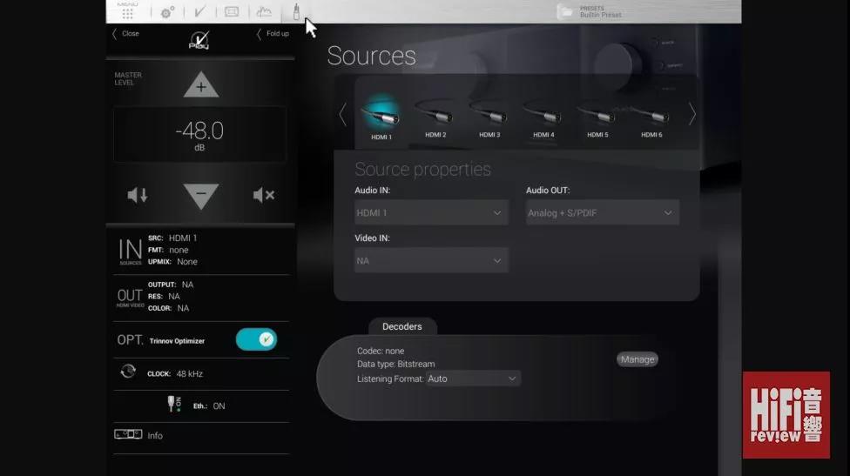Open the Menu grid icon
This screenshot has height=476, width=850.
click(127, 11)
